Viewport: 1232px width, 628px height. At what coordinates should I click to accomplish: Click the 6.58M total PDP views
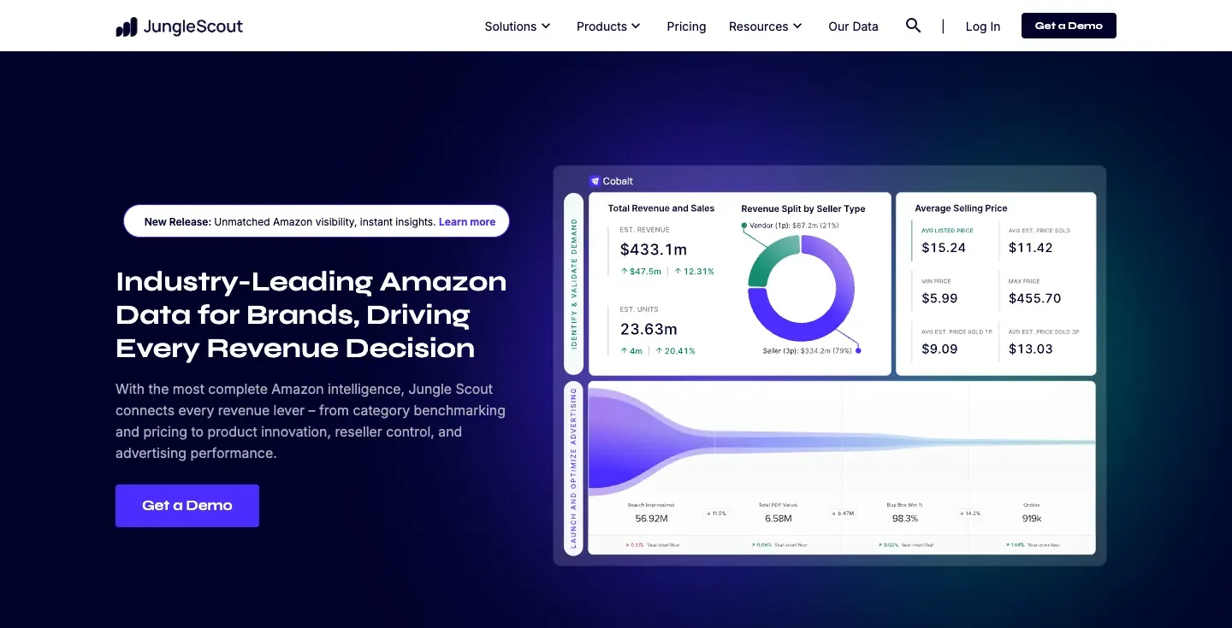click(x=778, y=519)
